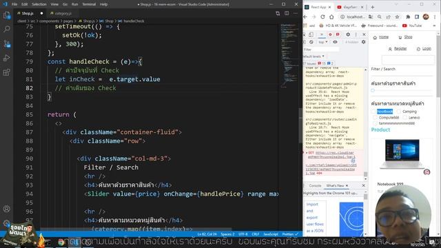Open the Terminal menu
441x248 pixels.
click(x=89, y=4)
